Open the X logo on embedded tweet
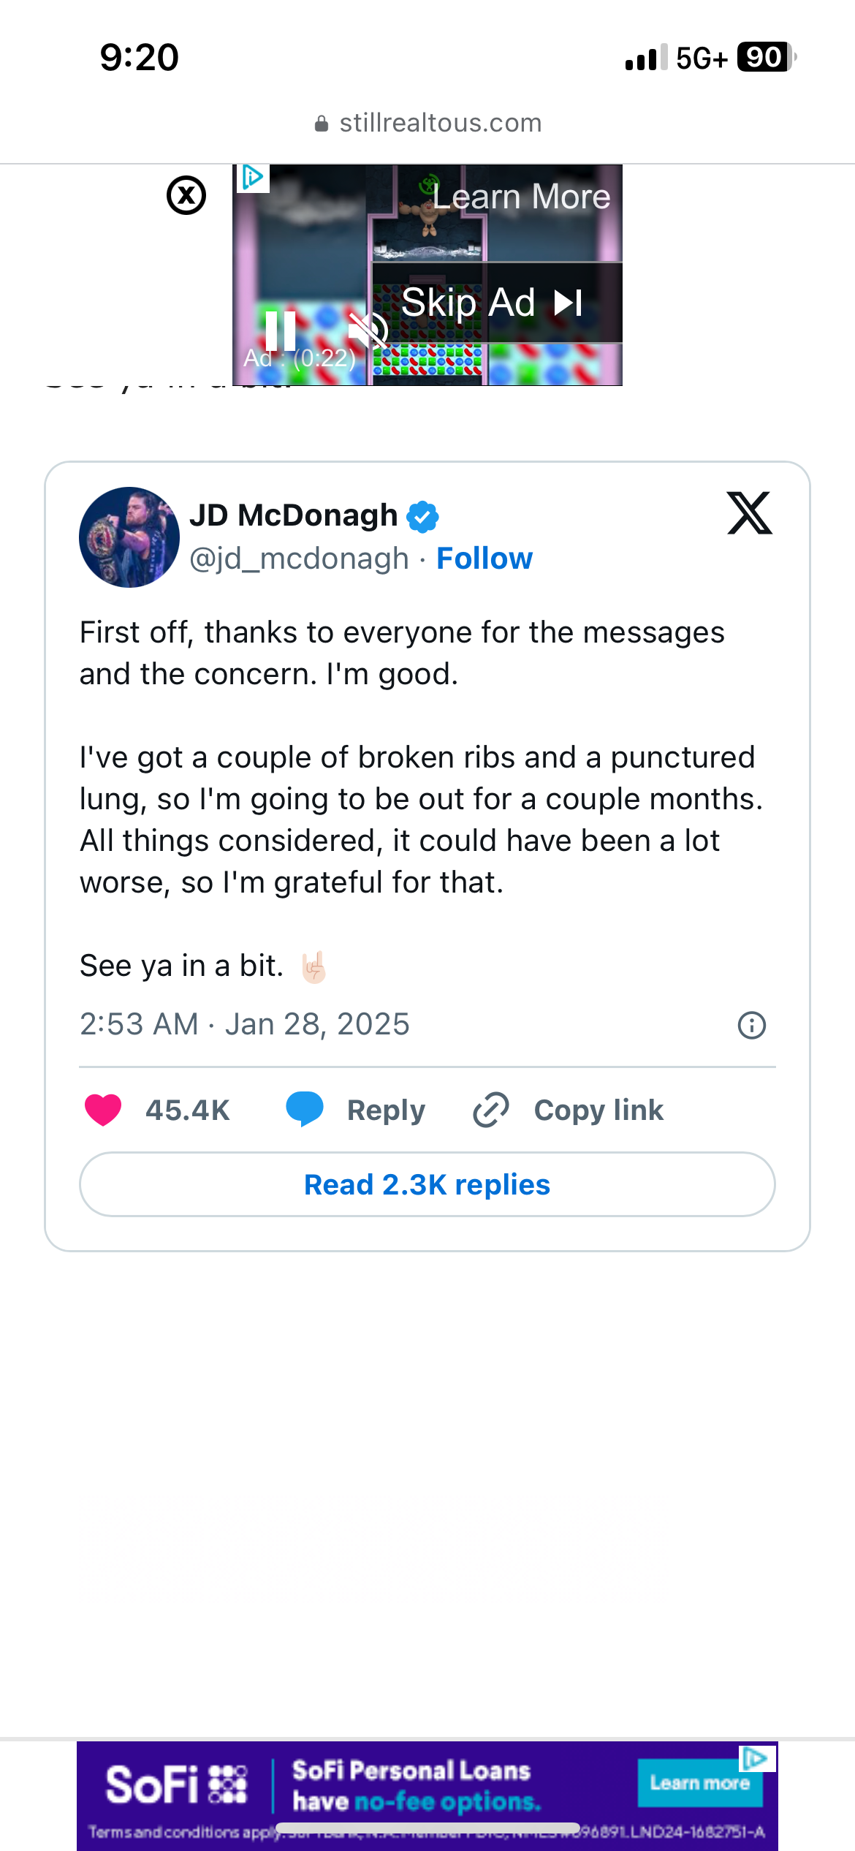 point(749,513)
